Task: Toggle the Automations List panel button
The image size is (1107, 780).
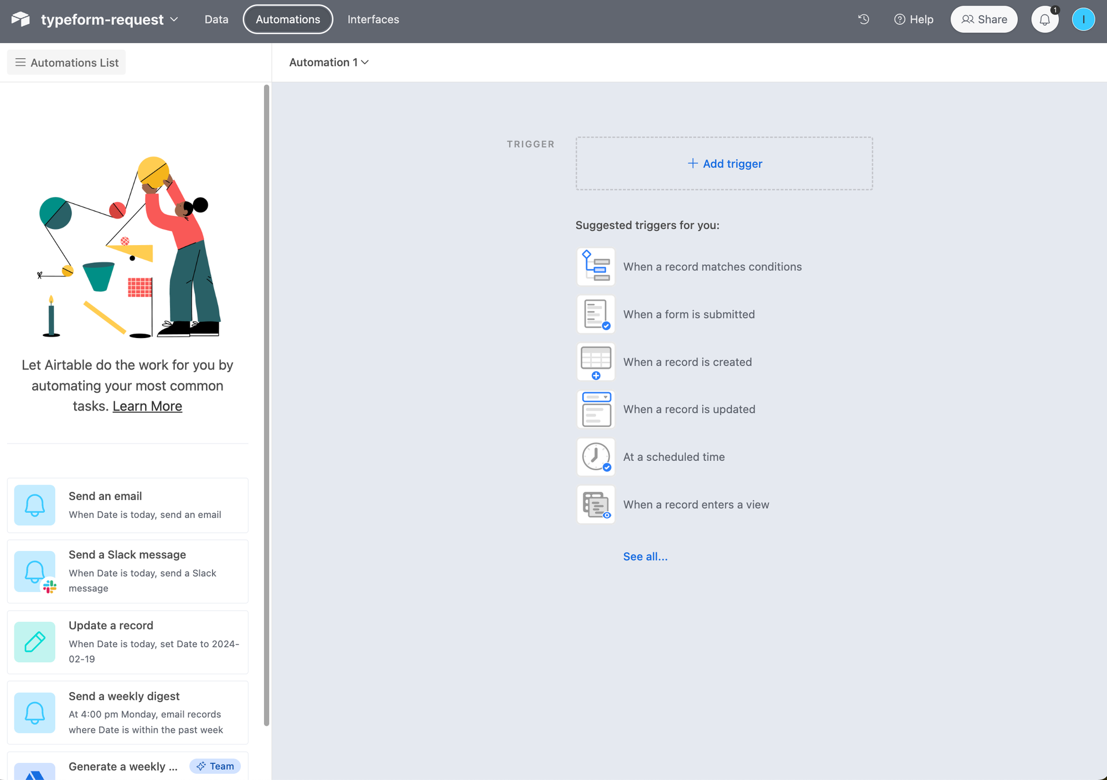Action: point(66,63)
